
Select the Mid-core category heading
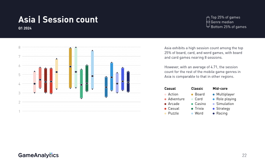pyautogui.click(x=220, y=88)
